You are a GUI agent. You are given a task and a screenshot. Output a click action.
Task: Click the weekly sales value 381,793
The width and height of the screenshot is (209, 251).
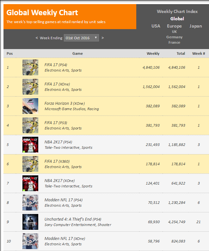coord(153,125)
